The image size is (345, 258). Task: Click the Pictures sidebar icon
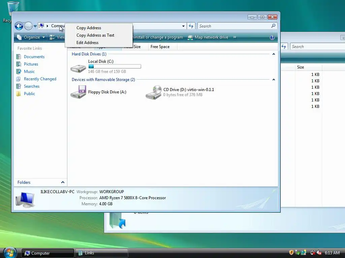click(19, 64)
